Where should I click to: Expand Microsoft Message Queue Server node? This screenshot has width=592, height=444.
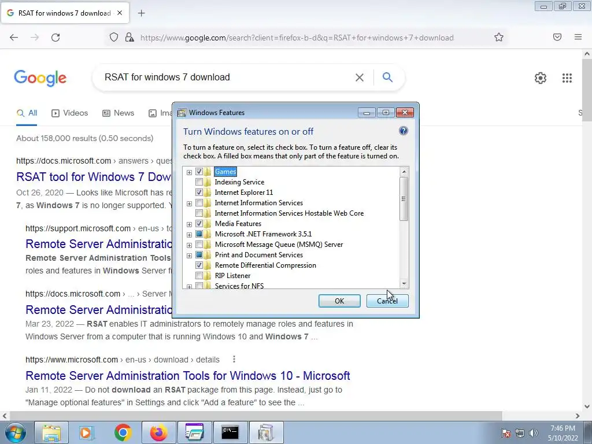click(189, 245)
